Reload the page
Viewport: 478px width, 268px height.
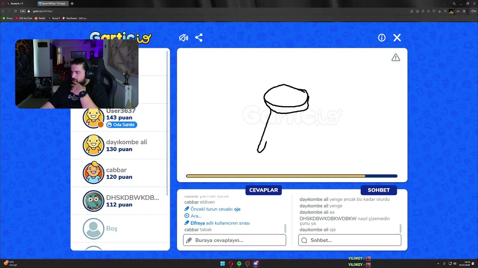16,11
